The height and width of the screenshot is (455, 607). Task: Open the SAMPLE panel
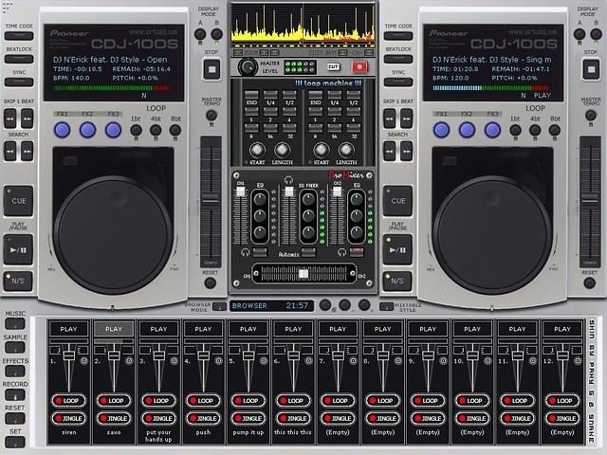tap(15, 348)
